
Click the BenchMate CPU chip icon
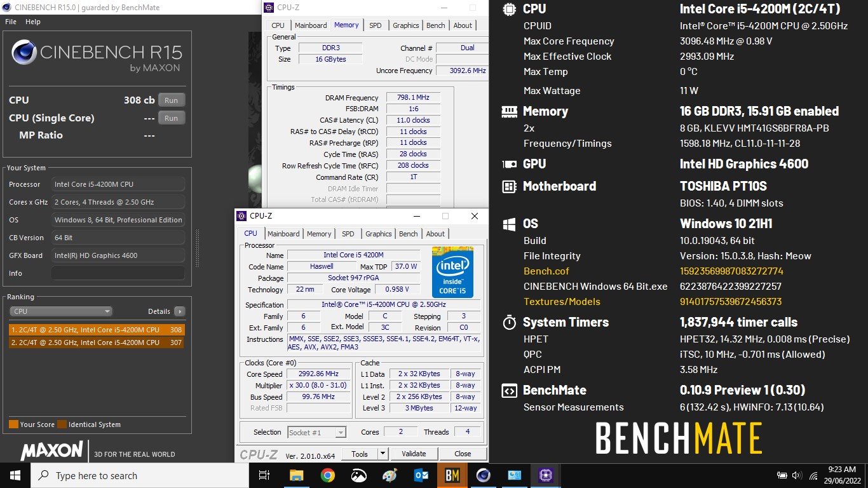[x=509, y=9]
